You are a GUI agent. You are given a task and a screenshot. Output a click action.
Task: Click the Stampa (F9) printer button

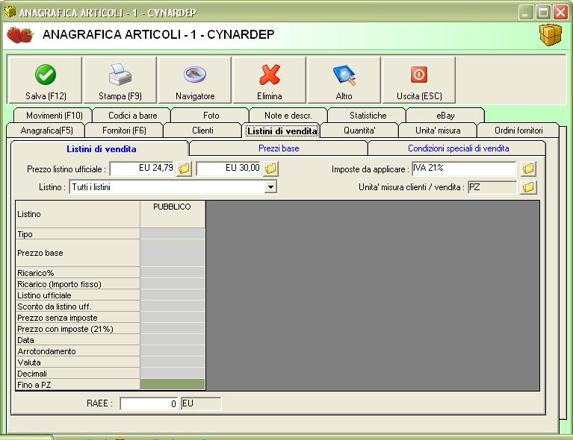[120, 81]
